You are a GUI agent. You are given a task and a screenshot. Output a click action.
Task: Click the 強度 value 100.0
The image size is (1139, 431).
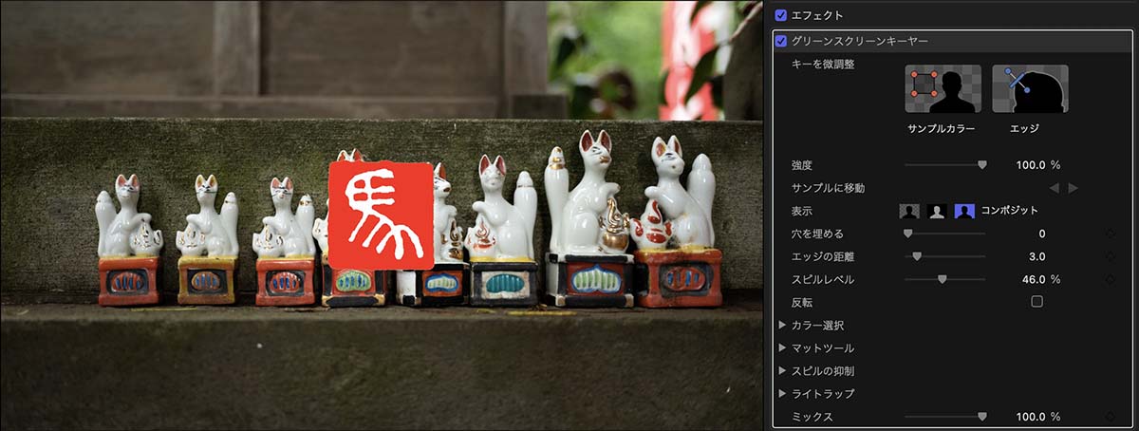coord(1030,165)
